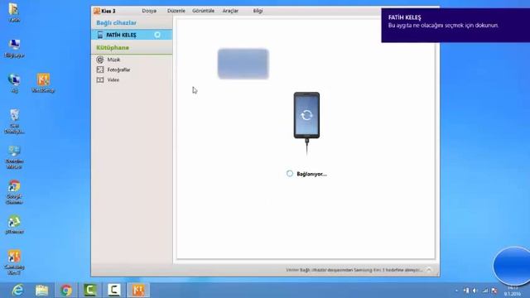Open the Kies3Setup desktop icon
Screen dimensions: 530x298
pyautogui.click(x=43, y=83)
